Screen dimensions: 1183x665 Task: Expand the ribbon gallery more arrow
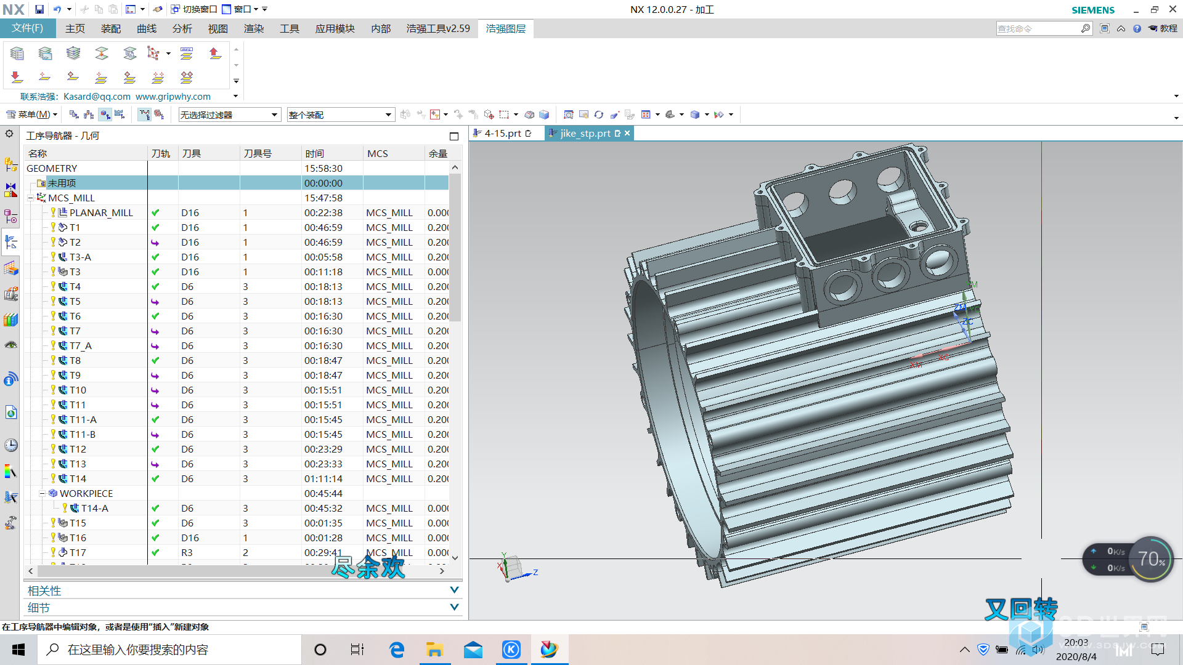pos(236,81)
